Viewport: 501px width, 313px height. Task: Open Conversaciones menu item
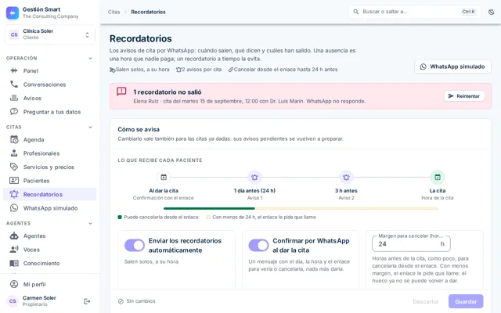(x=49, y=85)
